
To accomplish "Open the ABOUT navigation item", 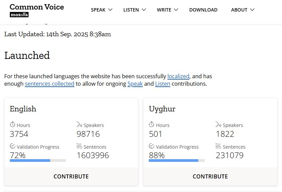I will point(239,10).
